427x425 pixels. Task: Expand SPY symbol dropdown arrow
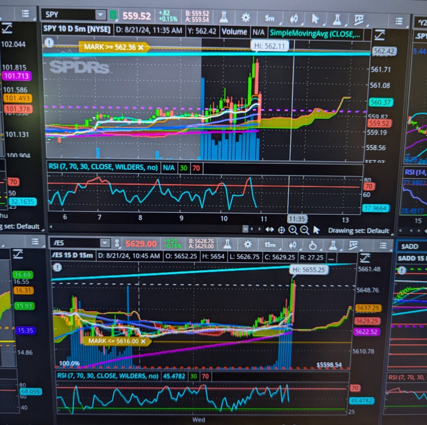[x=101, y=14]
